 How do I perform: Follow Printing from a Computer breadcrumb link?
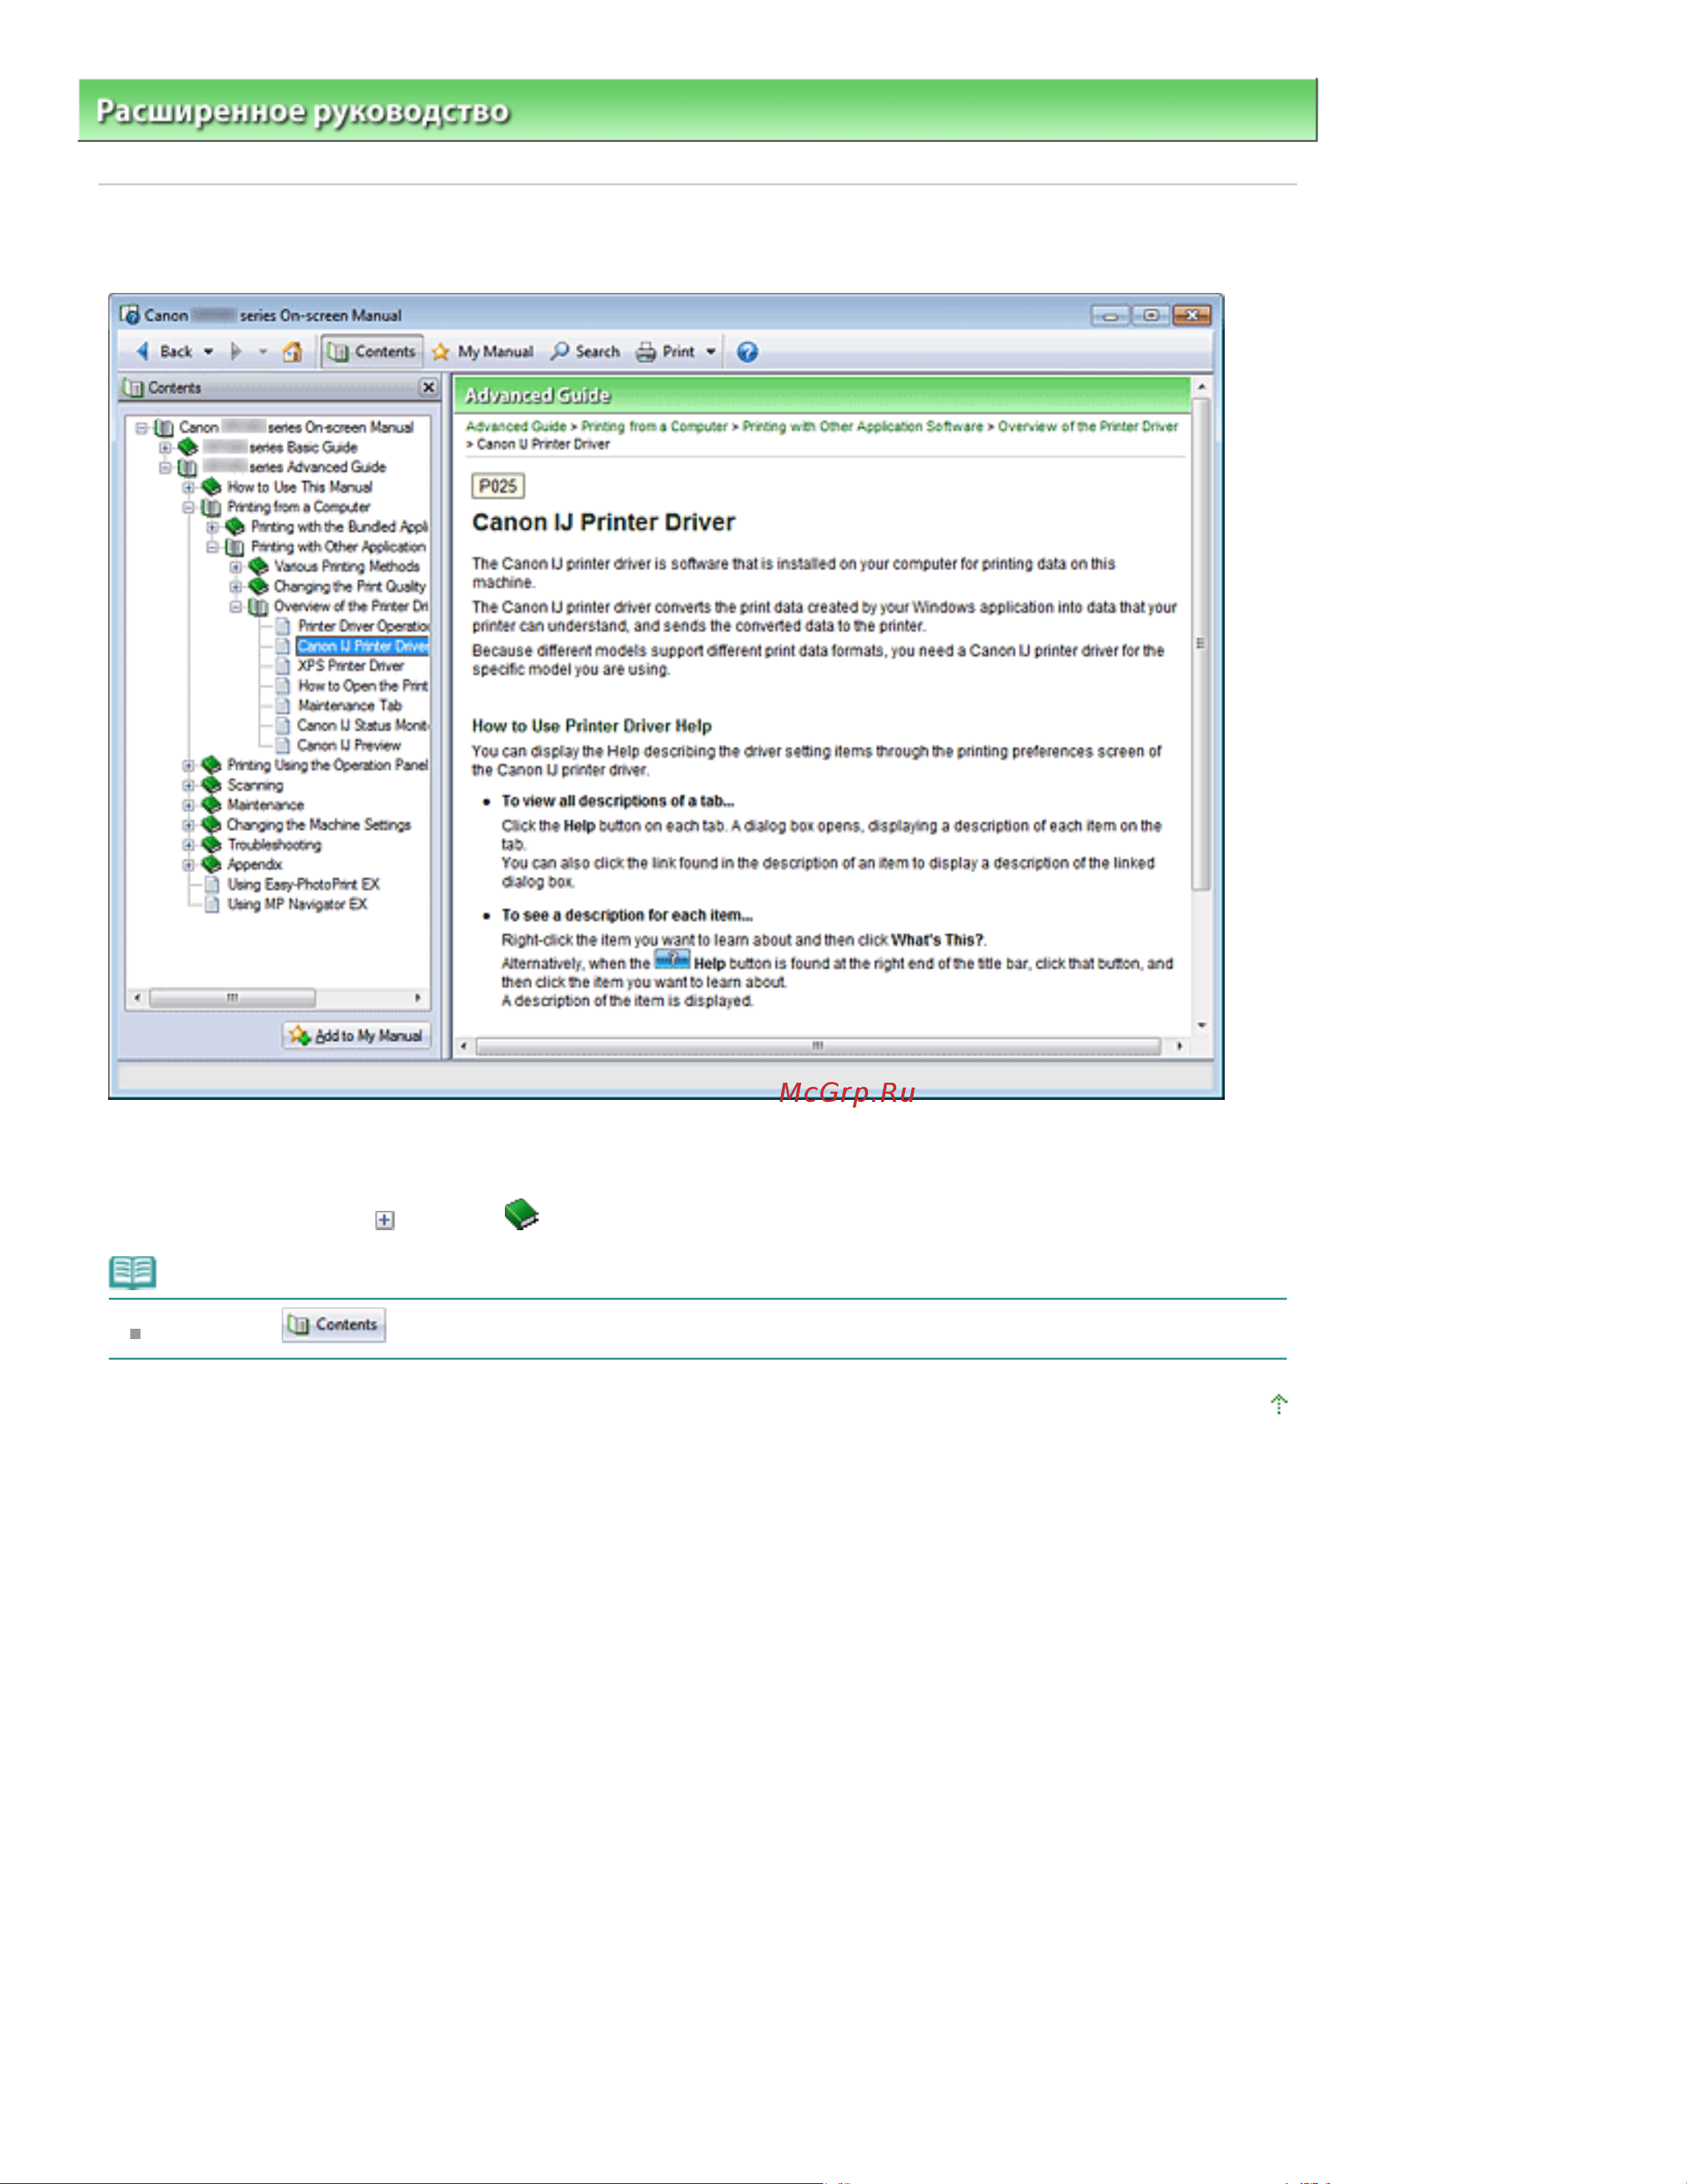(654, 427)
